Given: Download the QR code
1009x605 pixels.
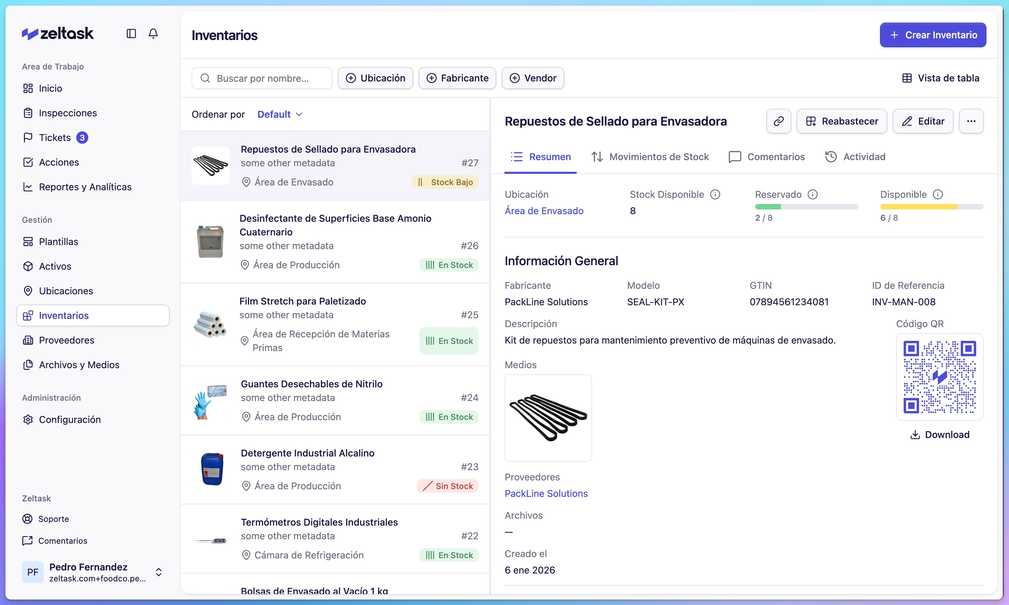Looking at the screenshot, I should point(939,435).
